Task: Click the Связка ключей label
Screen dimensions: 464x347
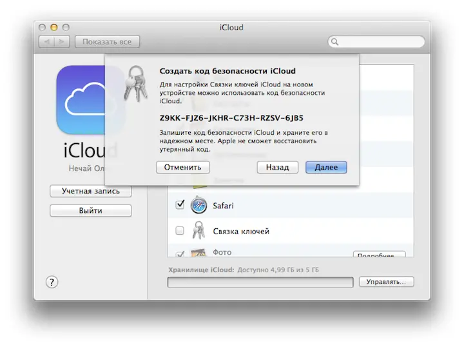Action: point(241,232)
